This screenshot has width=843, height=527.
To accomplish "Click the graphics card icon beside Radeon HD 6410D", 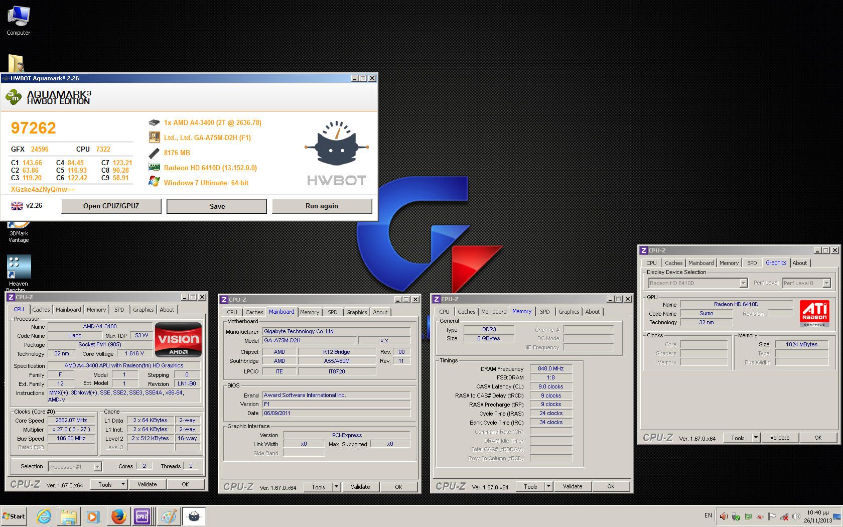I will (154, 168).
